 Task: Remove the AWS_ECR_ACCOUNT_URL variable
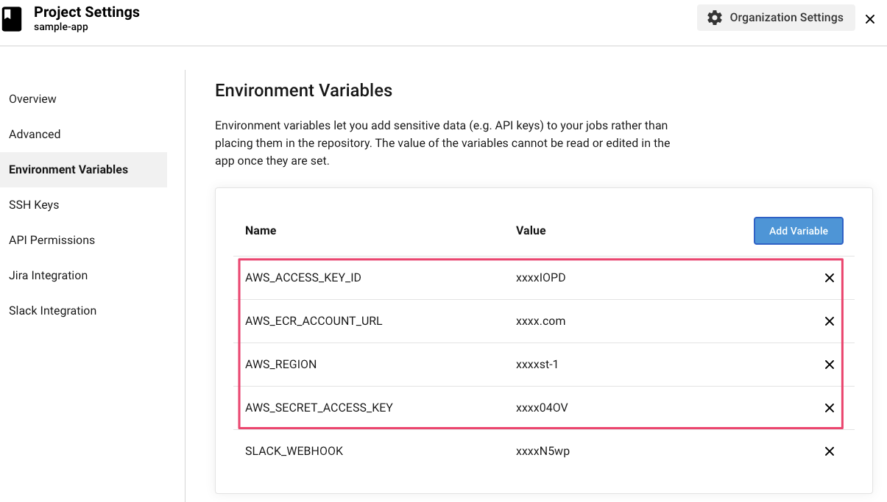coord(829,321)
